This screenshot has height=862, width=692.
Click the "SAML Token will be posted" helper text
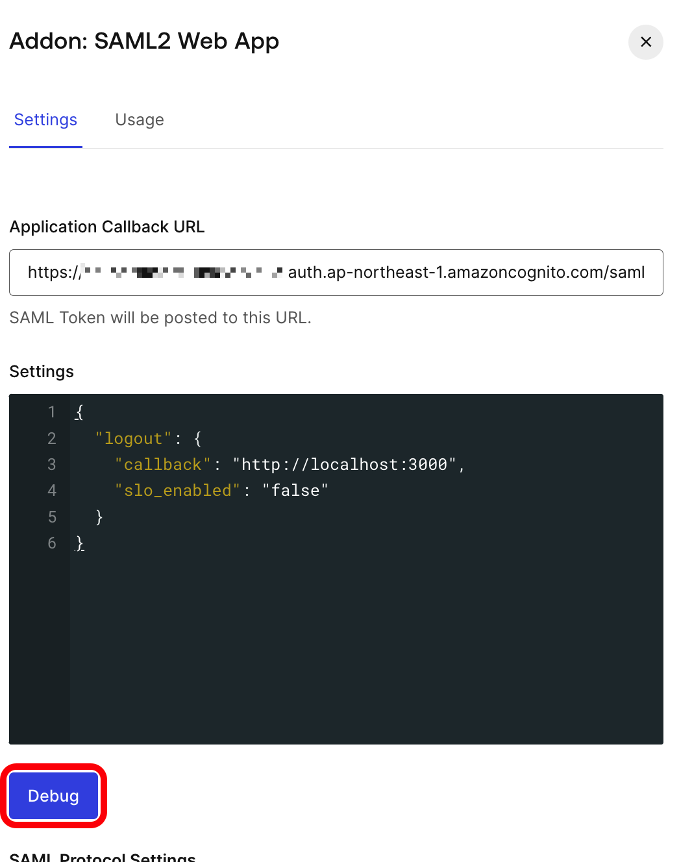pos(160,317)
